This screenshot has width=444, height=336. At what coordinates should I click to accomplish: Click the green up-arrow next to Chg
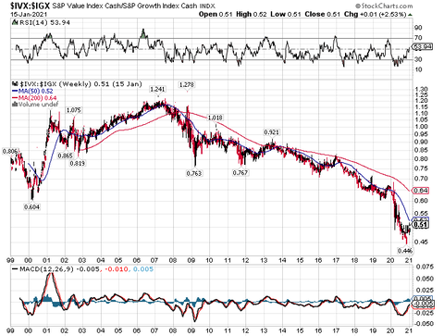click(410, 15)
